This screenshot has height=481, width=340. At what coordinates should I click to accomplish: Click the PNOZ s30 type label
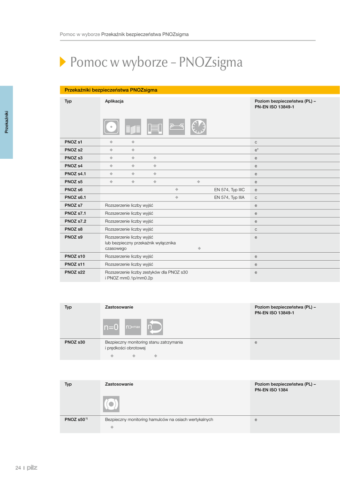75,342
